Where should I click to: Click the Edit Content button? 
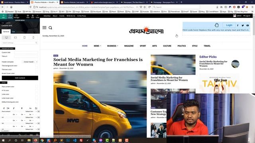click(20, 78)
